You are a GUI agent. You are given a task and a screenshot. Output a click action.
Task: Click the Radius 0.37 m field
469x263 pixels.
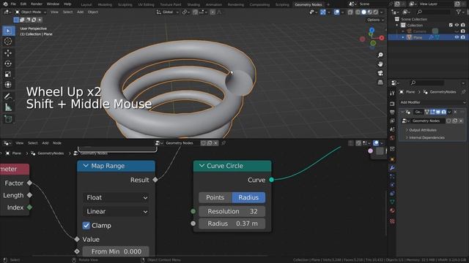(232, 224)
